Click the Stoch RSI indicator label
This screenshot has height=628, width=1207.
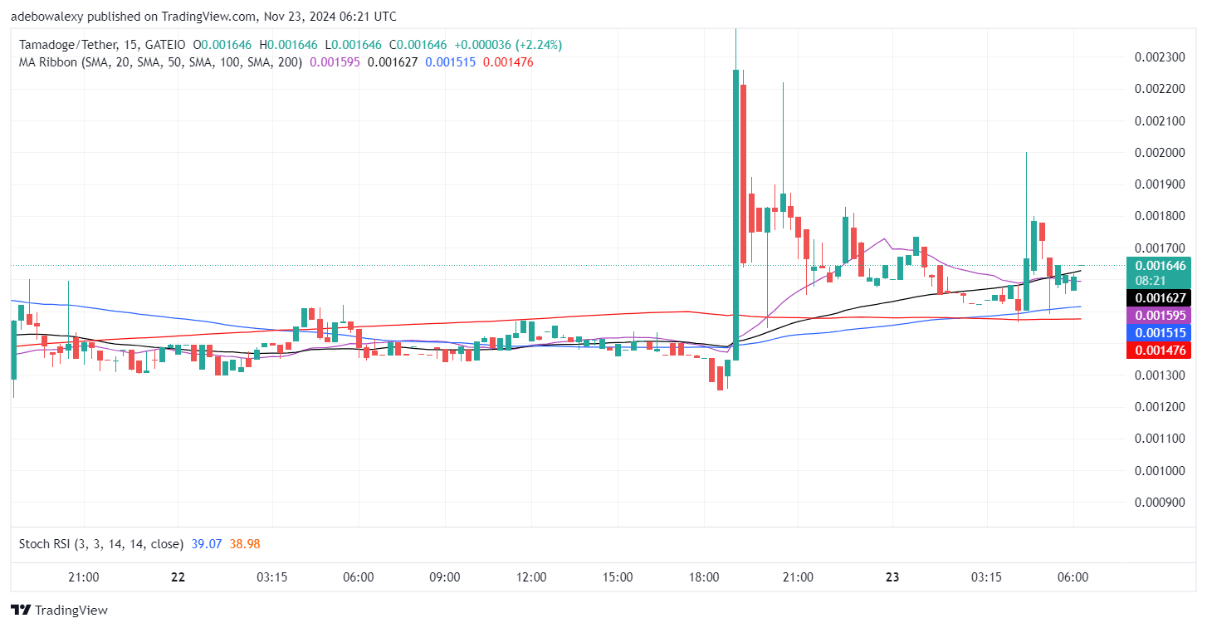101,544
